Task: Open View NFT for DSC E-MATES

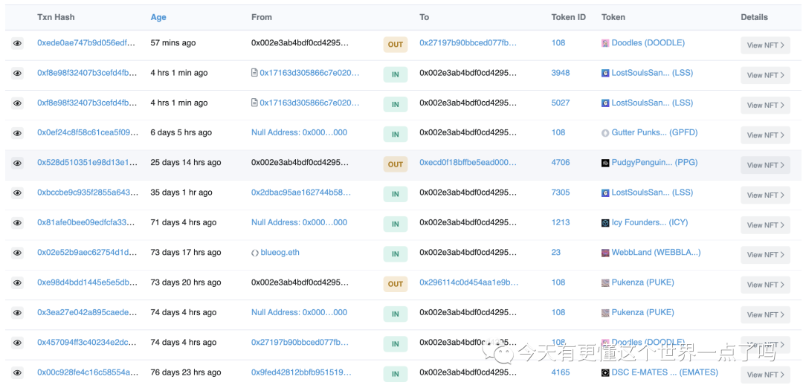Action: [x=765, y=375]
